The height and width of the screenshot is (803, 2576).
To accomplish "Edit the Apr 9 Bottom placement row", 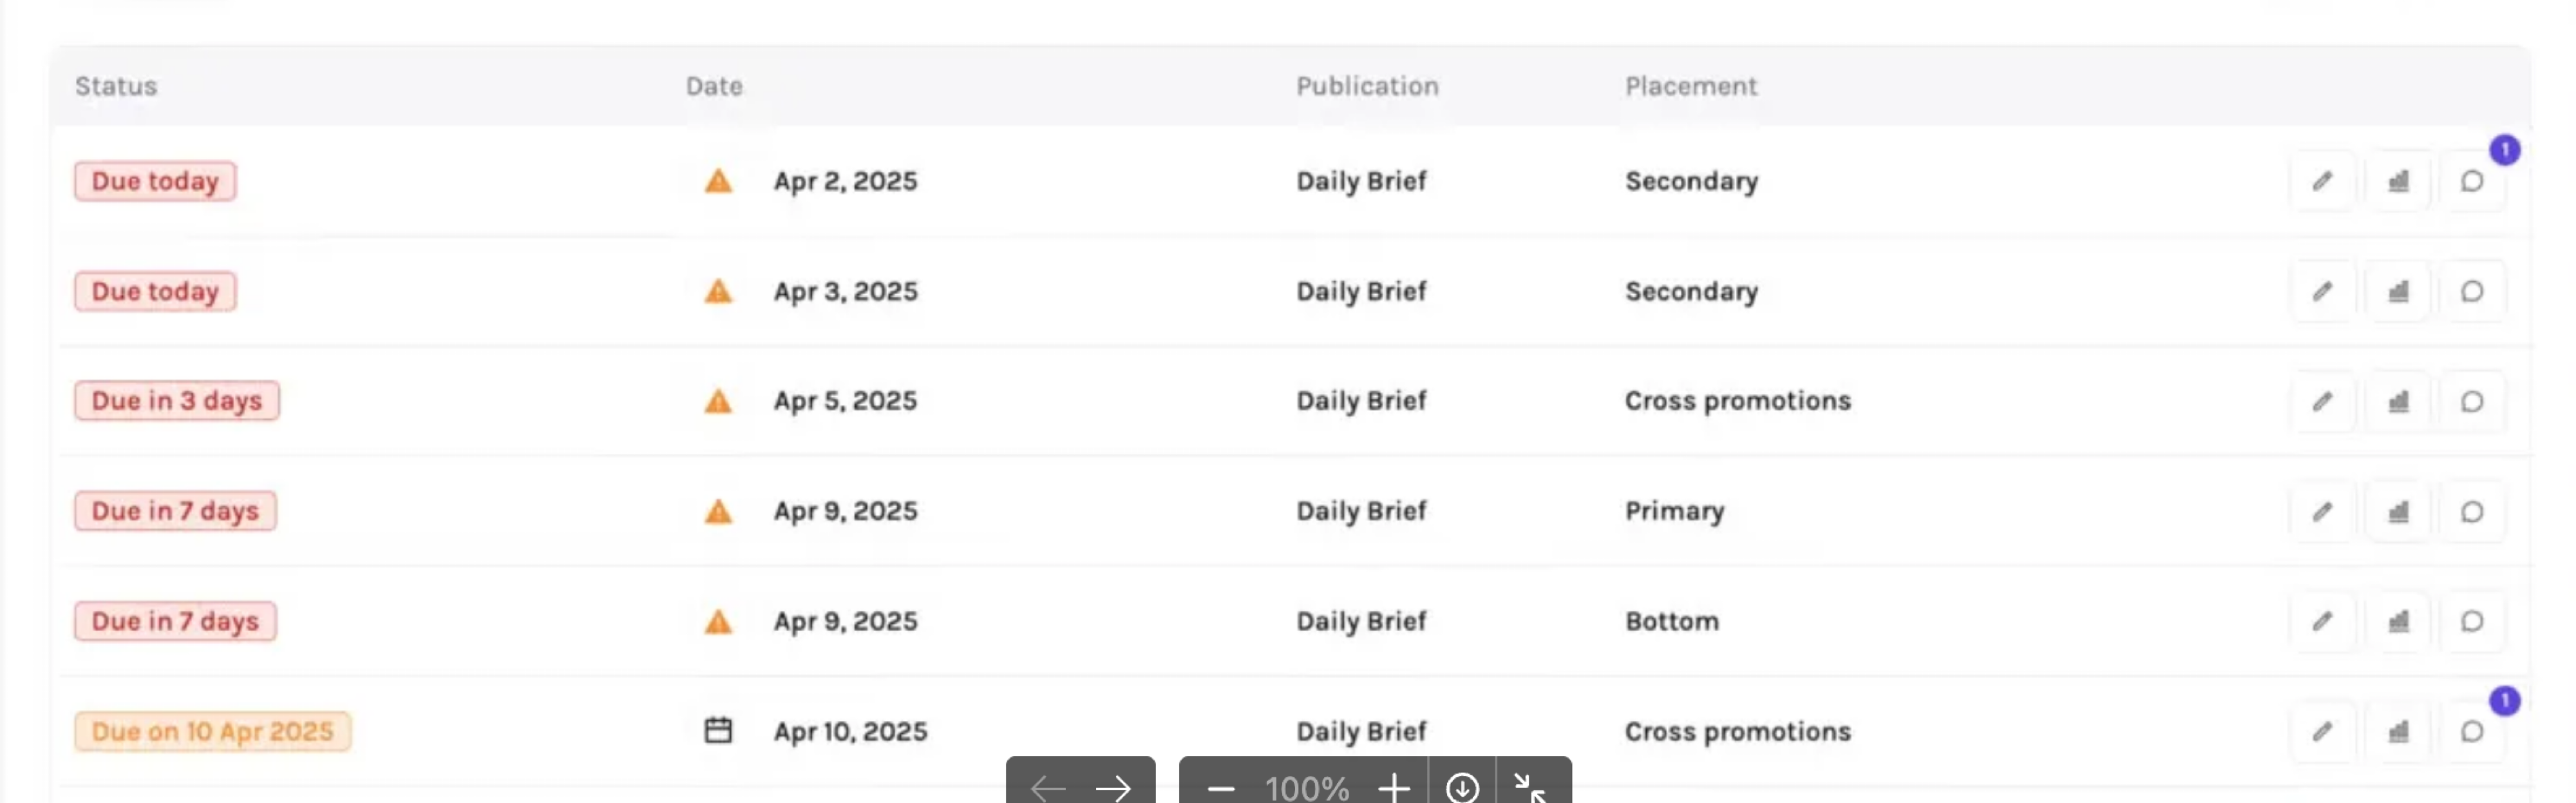I will click(2322, 622).
